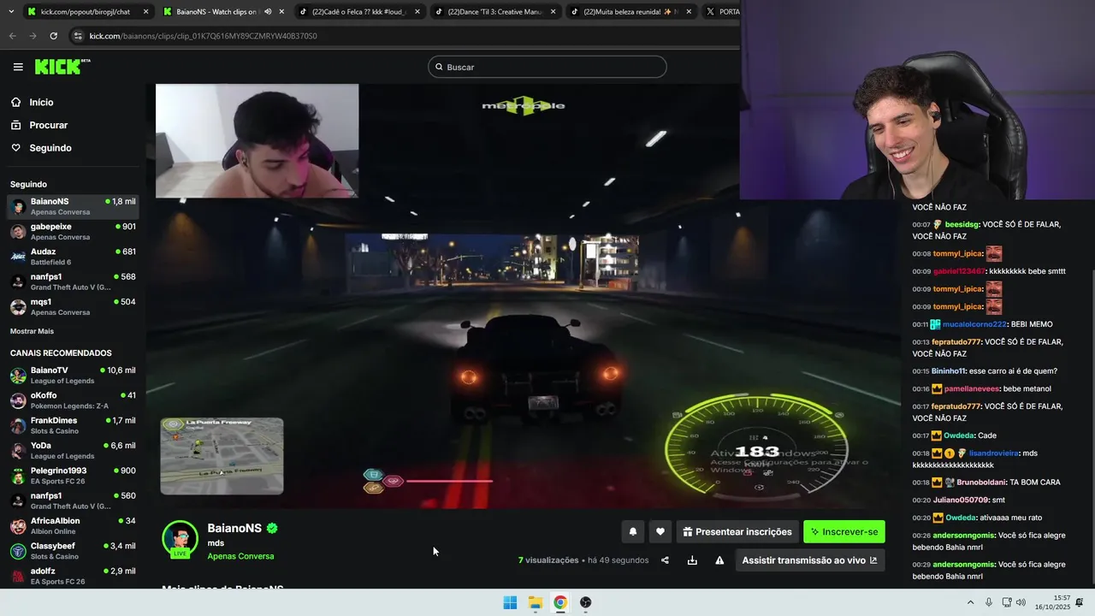Click the BaianoNS channel name under the clip
The height and width of the screenshot is (616, 1095).
(234, 528)
